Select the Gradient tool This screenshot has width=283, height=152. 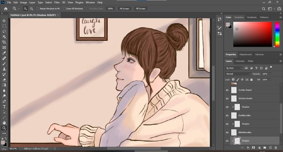click(x=4, y=85)
